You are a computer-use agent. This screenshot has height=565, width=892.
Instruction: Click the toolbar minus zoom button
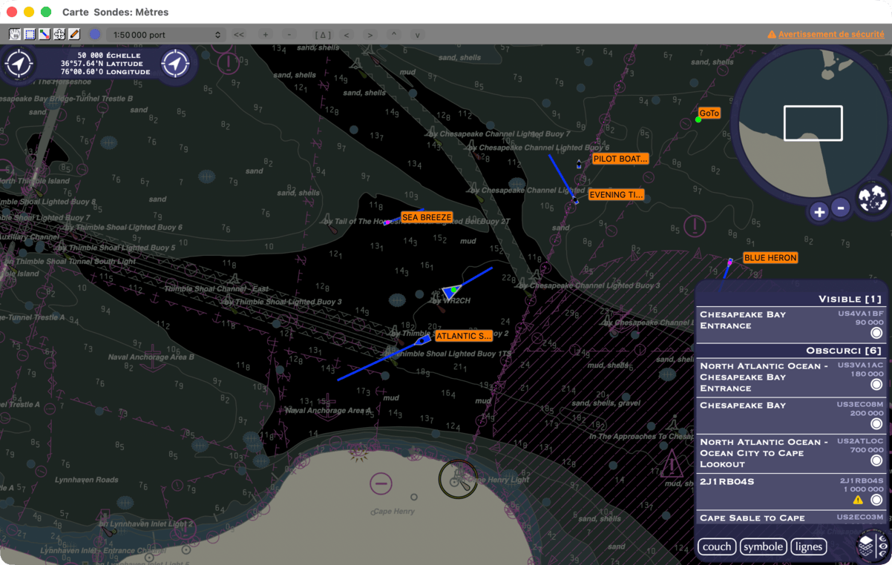tap(289, 35)
